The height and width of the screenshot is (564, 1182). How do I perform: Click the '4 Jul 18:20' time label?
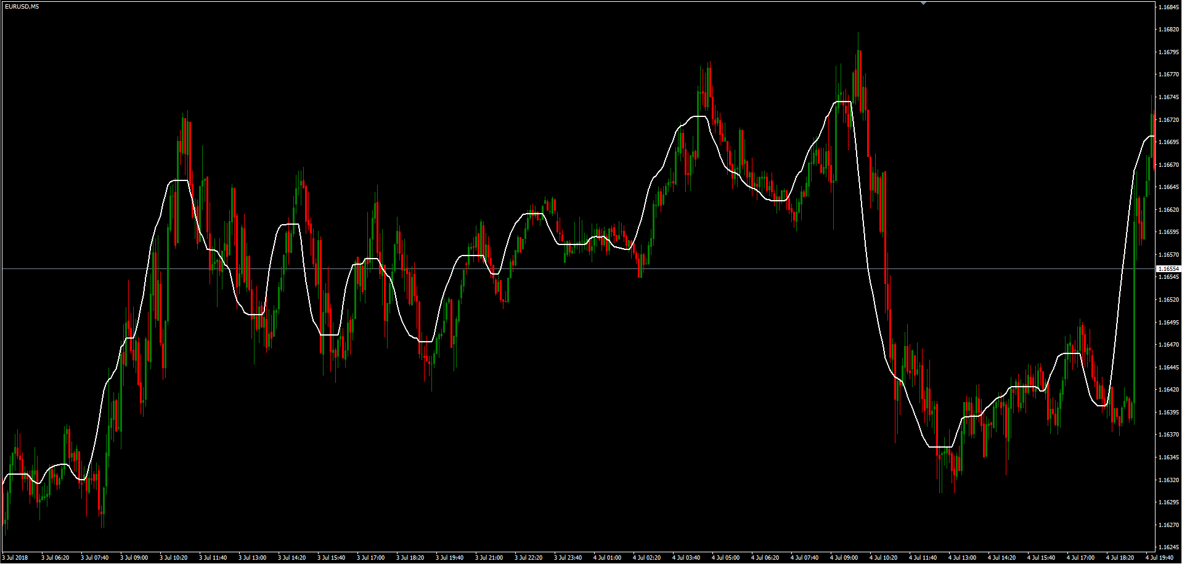(x=1120, y=558)
